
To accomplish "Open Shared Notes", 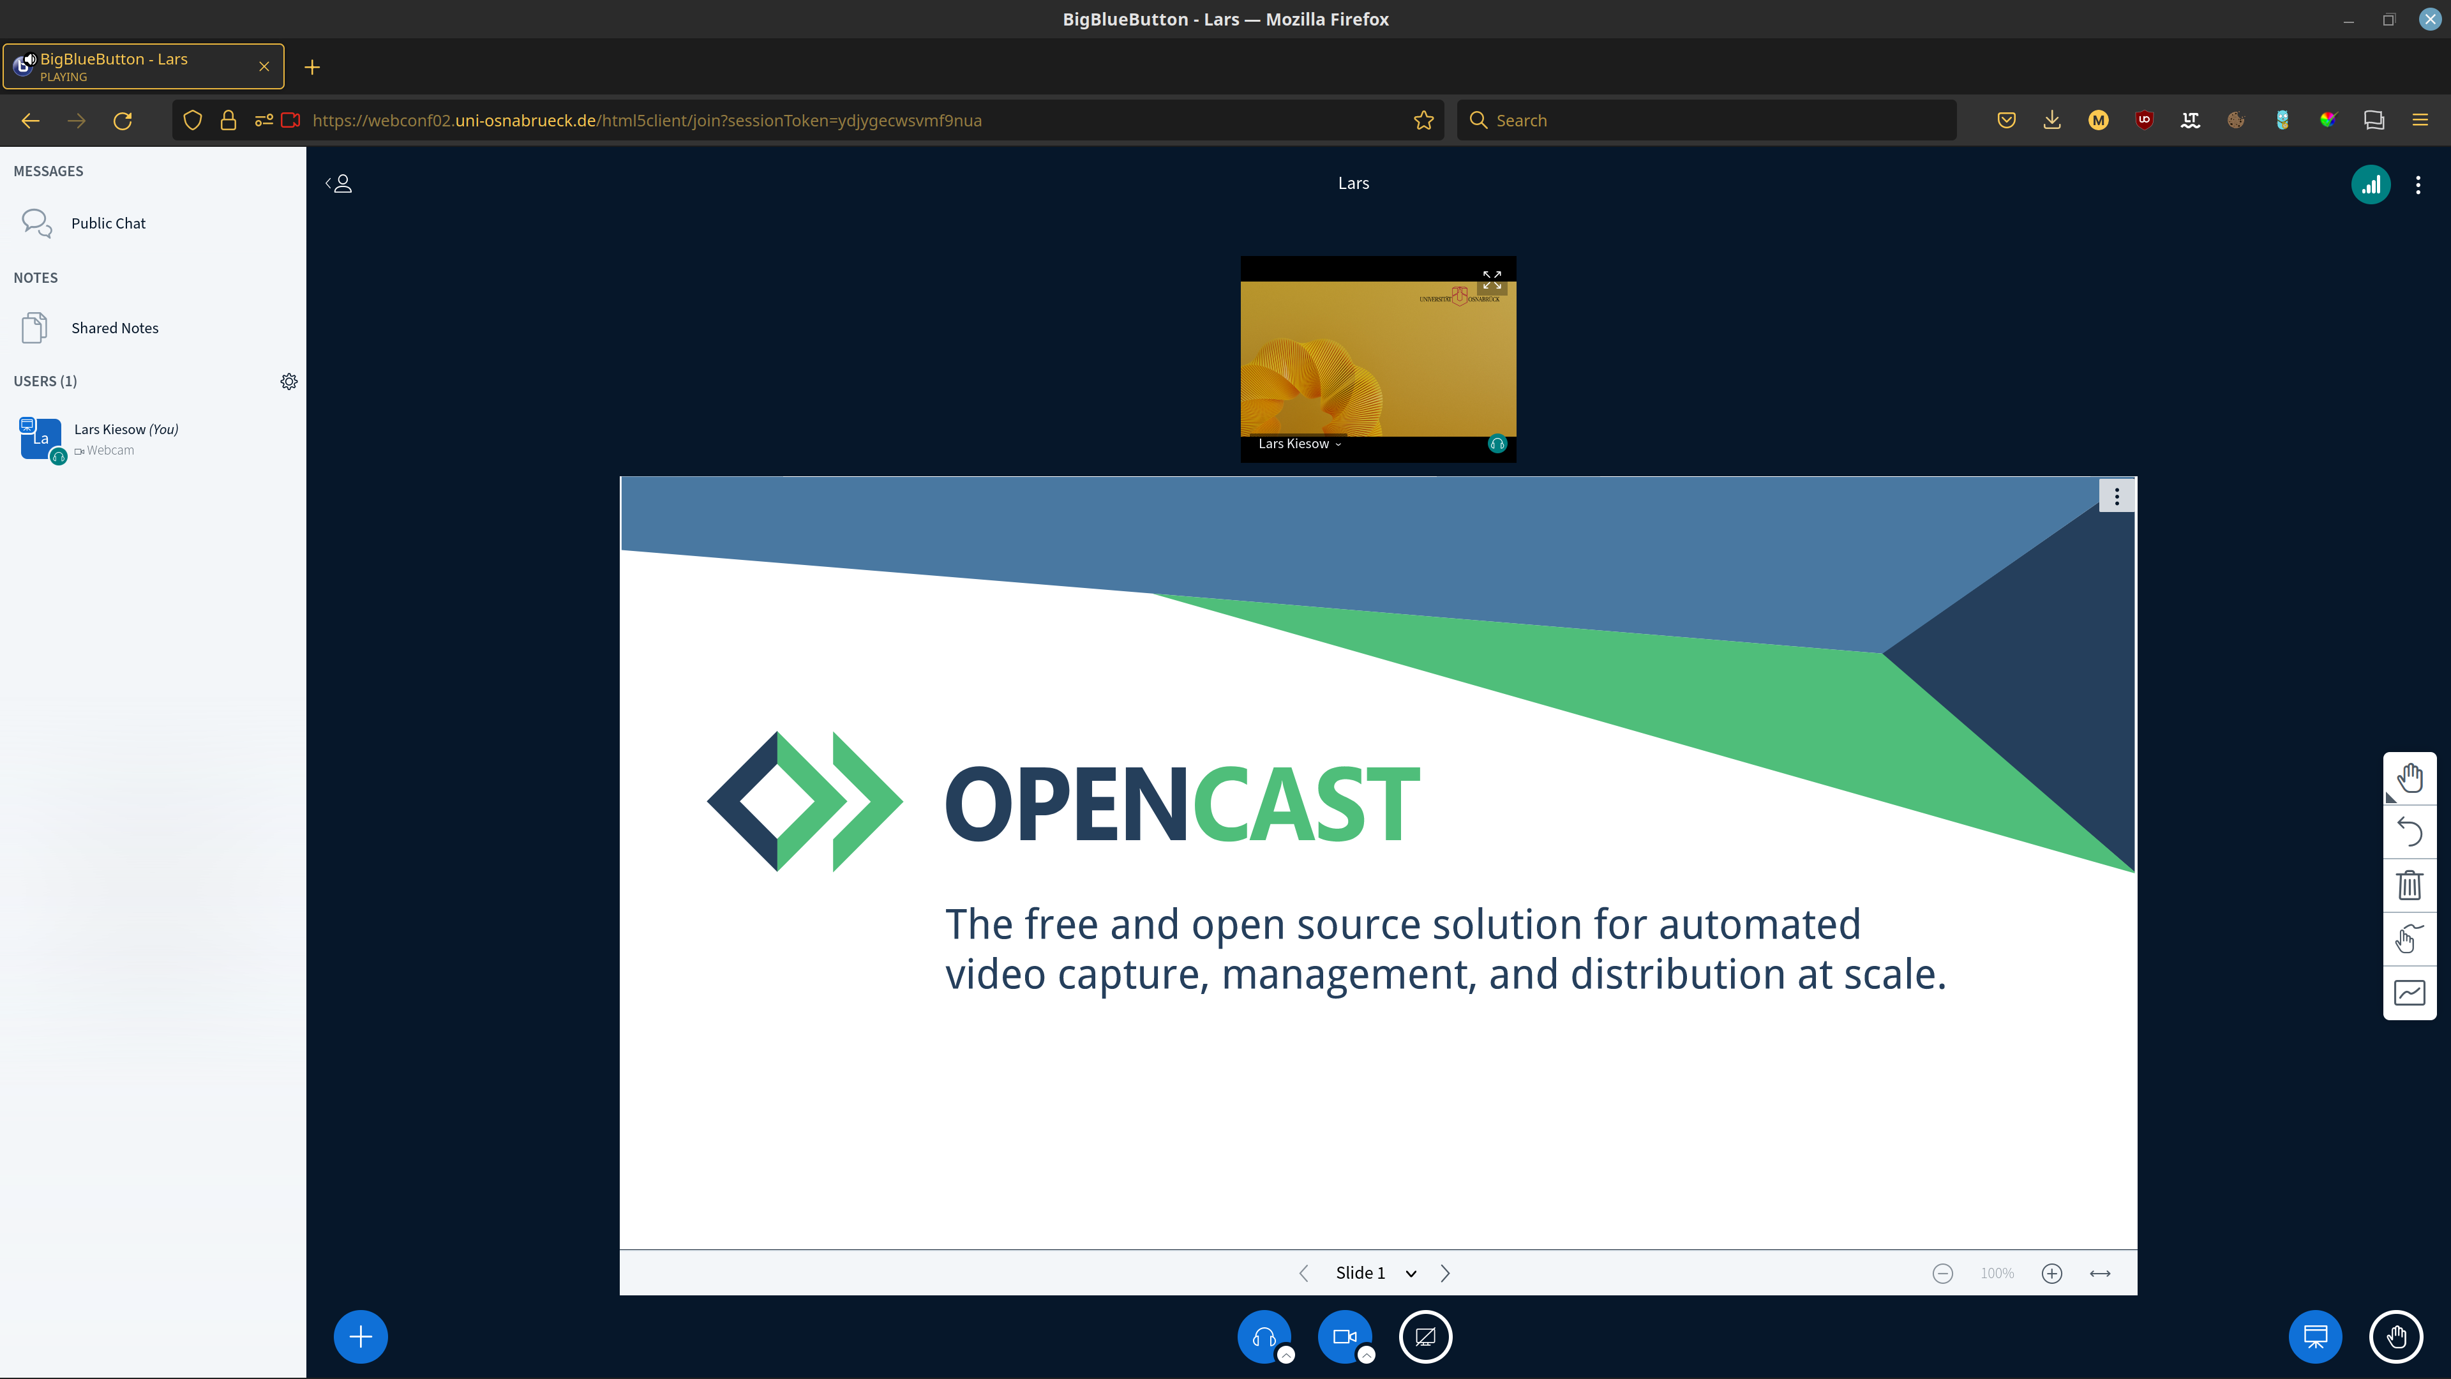I will (x=114, y=328).
